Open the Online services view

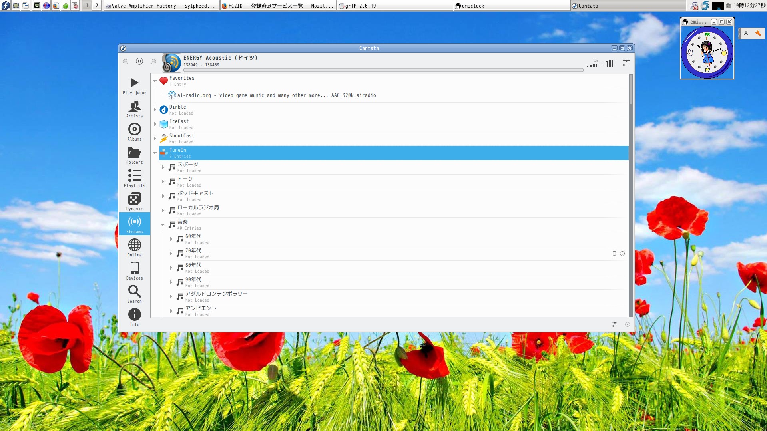[x=134, y=248]
